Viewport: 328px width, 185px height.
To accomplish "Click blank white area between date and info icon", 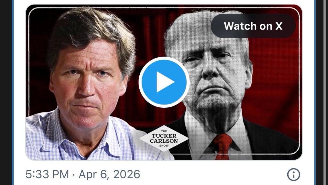I will pos(213,174).
